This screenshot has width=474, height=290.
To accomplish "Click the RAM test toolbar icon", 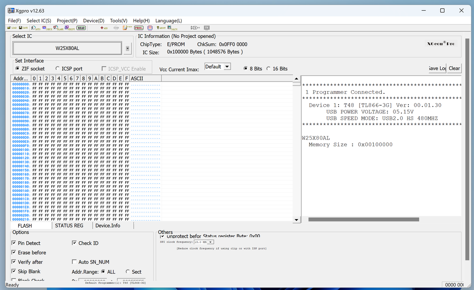I will (x=116, y=28).
